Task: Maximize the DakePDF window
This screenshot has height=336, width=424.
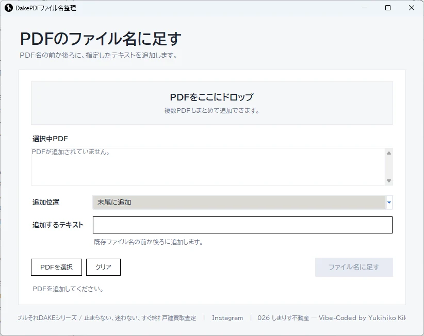Action: [388, 8]
